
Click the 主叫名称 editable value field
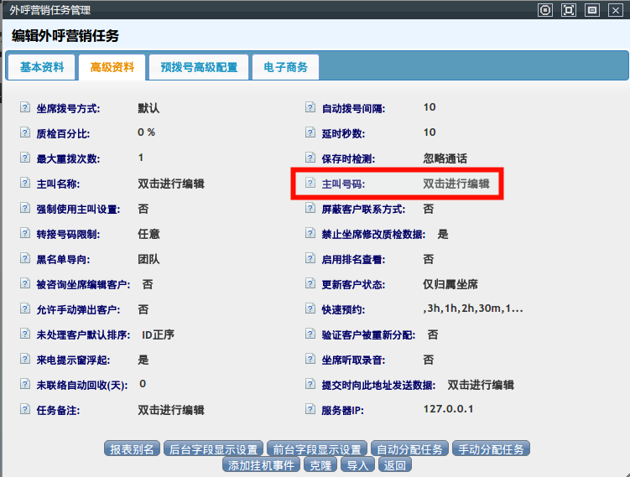coord(171,184)
